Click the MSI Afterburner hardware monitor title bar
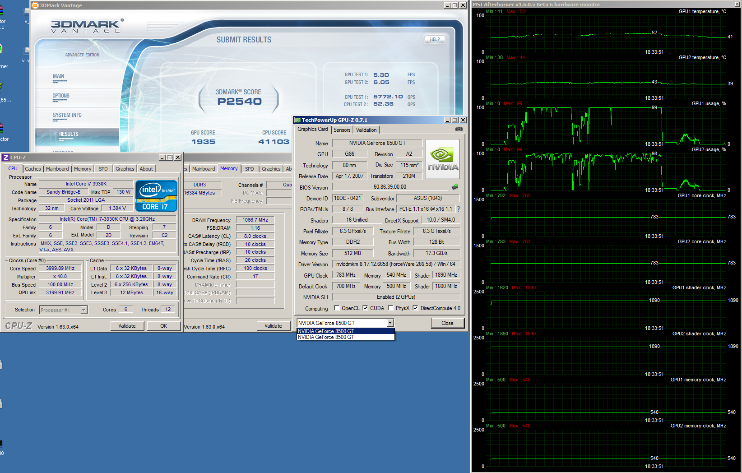This screenshot has height=473, width=742. (x=606, y=5)
